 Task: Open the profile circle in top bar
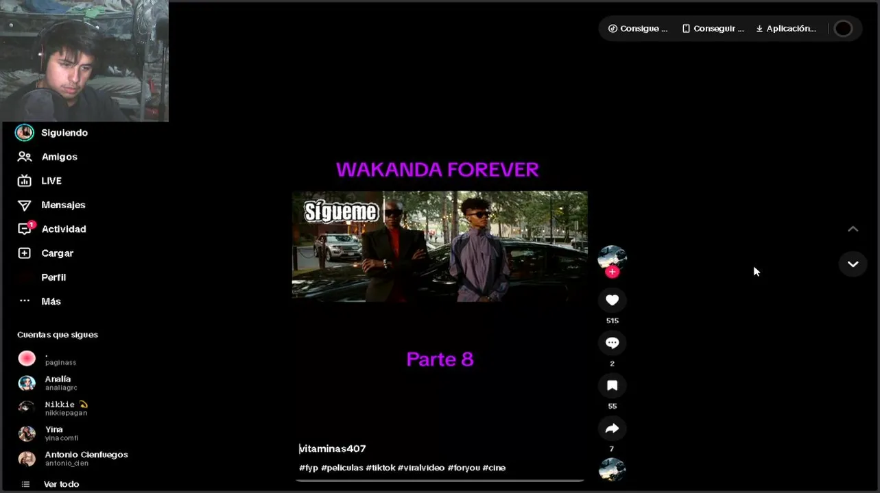coord(843,29)
